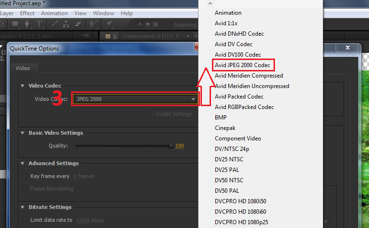Collapse the Video Codec section
Screen dimensions: 369x228
[x=22, y=86]
